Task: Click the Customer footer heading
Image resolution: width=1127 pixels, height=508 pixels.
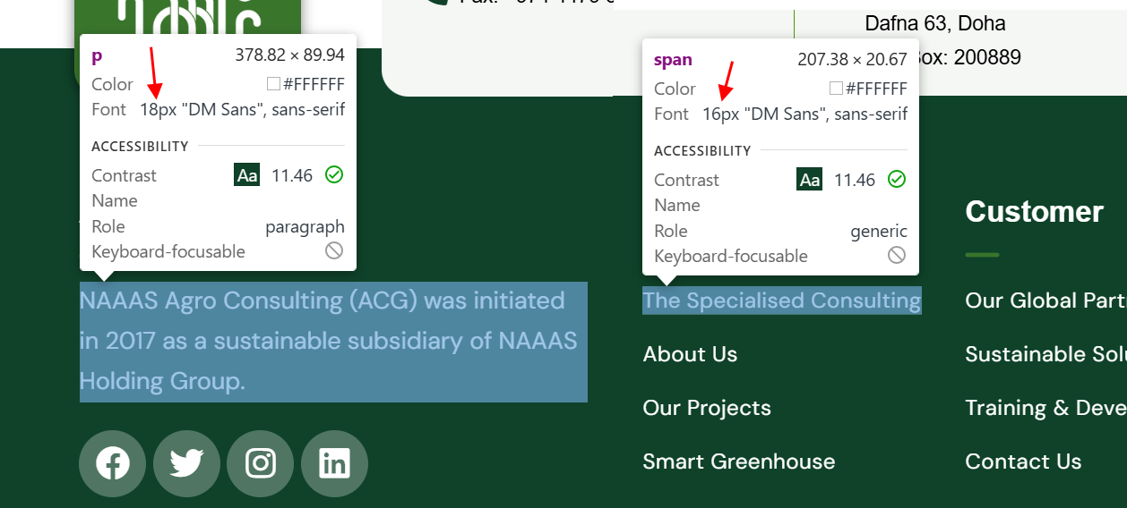Action: click(x=1034, y=211)
